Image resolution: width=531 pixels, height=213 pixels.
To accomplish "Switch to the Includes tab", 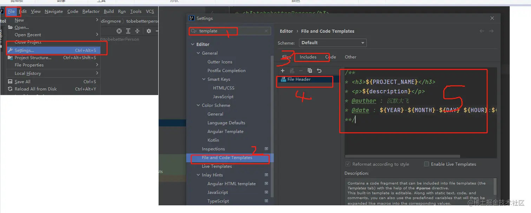I will [308, 57].
